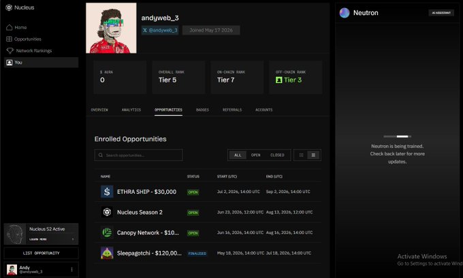This screenshot has width=463, height=278.
Task: Open the andyweb_3 profile avatar image
Action: (111, 29)
